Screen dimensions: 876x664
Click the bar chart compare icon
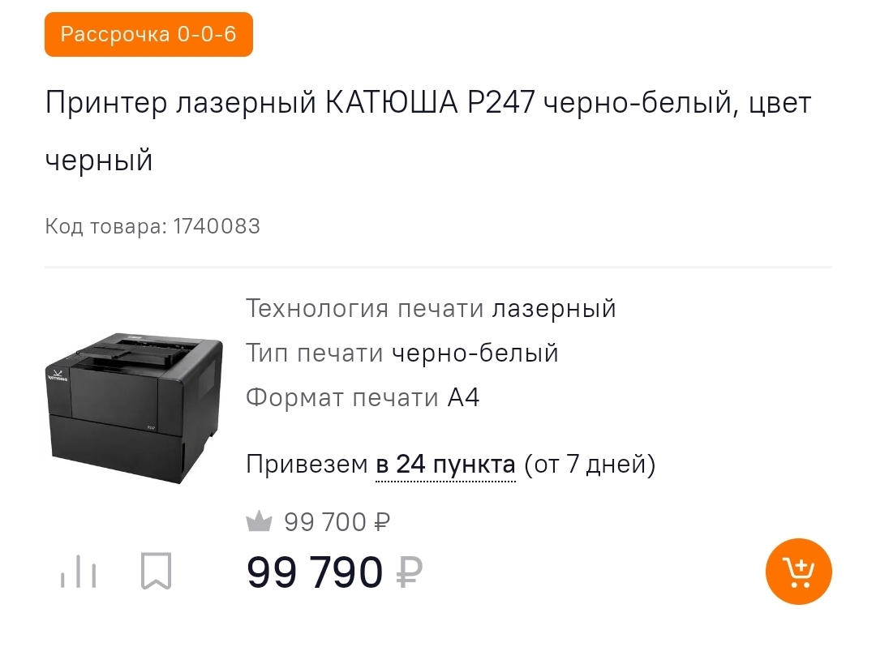click(x=78, y=572)
